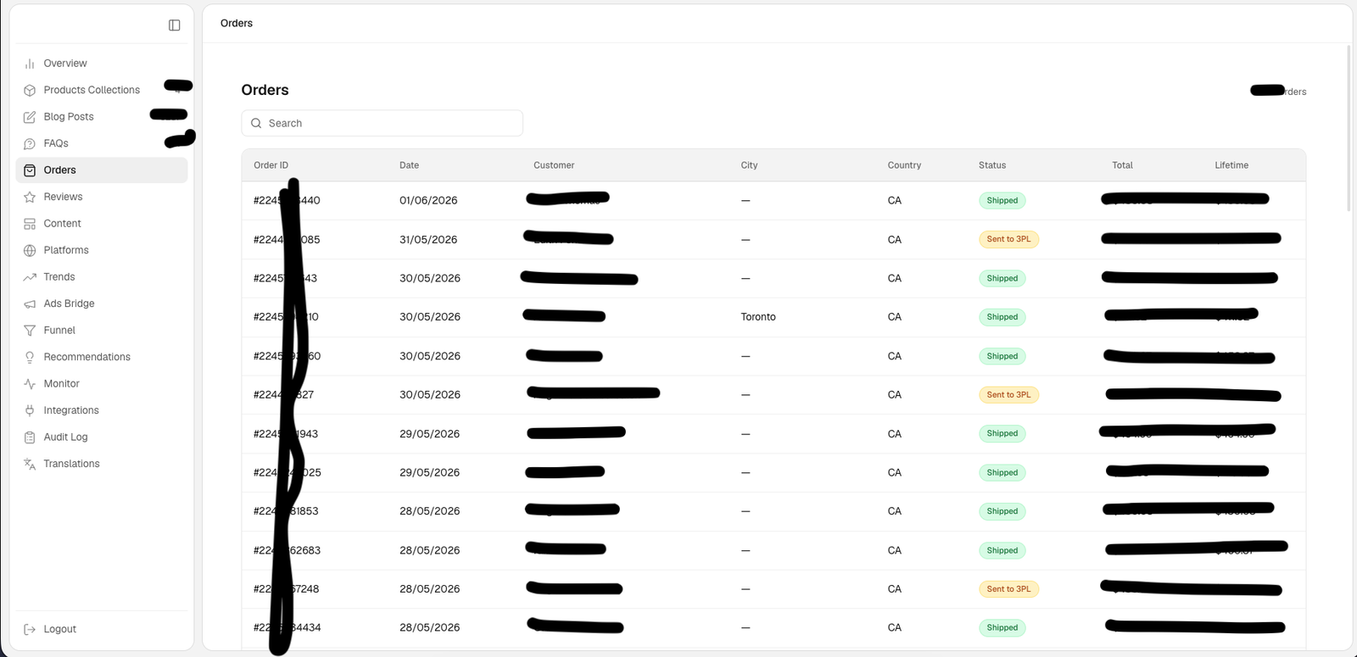
Task: Click the City column header
Action: tap(750, 165)
